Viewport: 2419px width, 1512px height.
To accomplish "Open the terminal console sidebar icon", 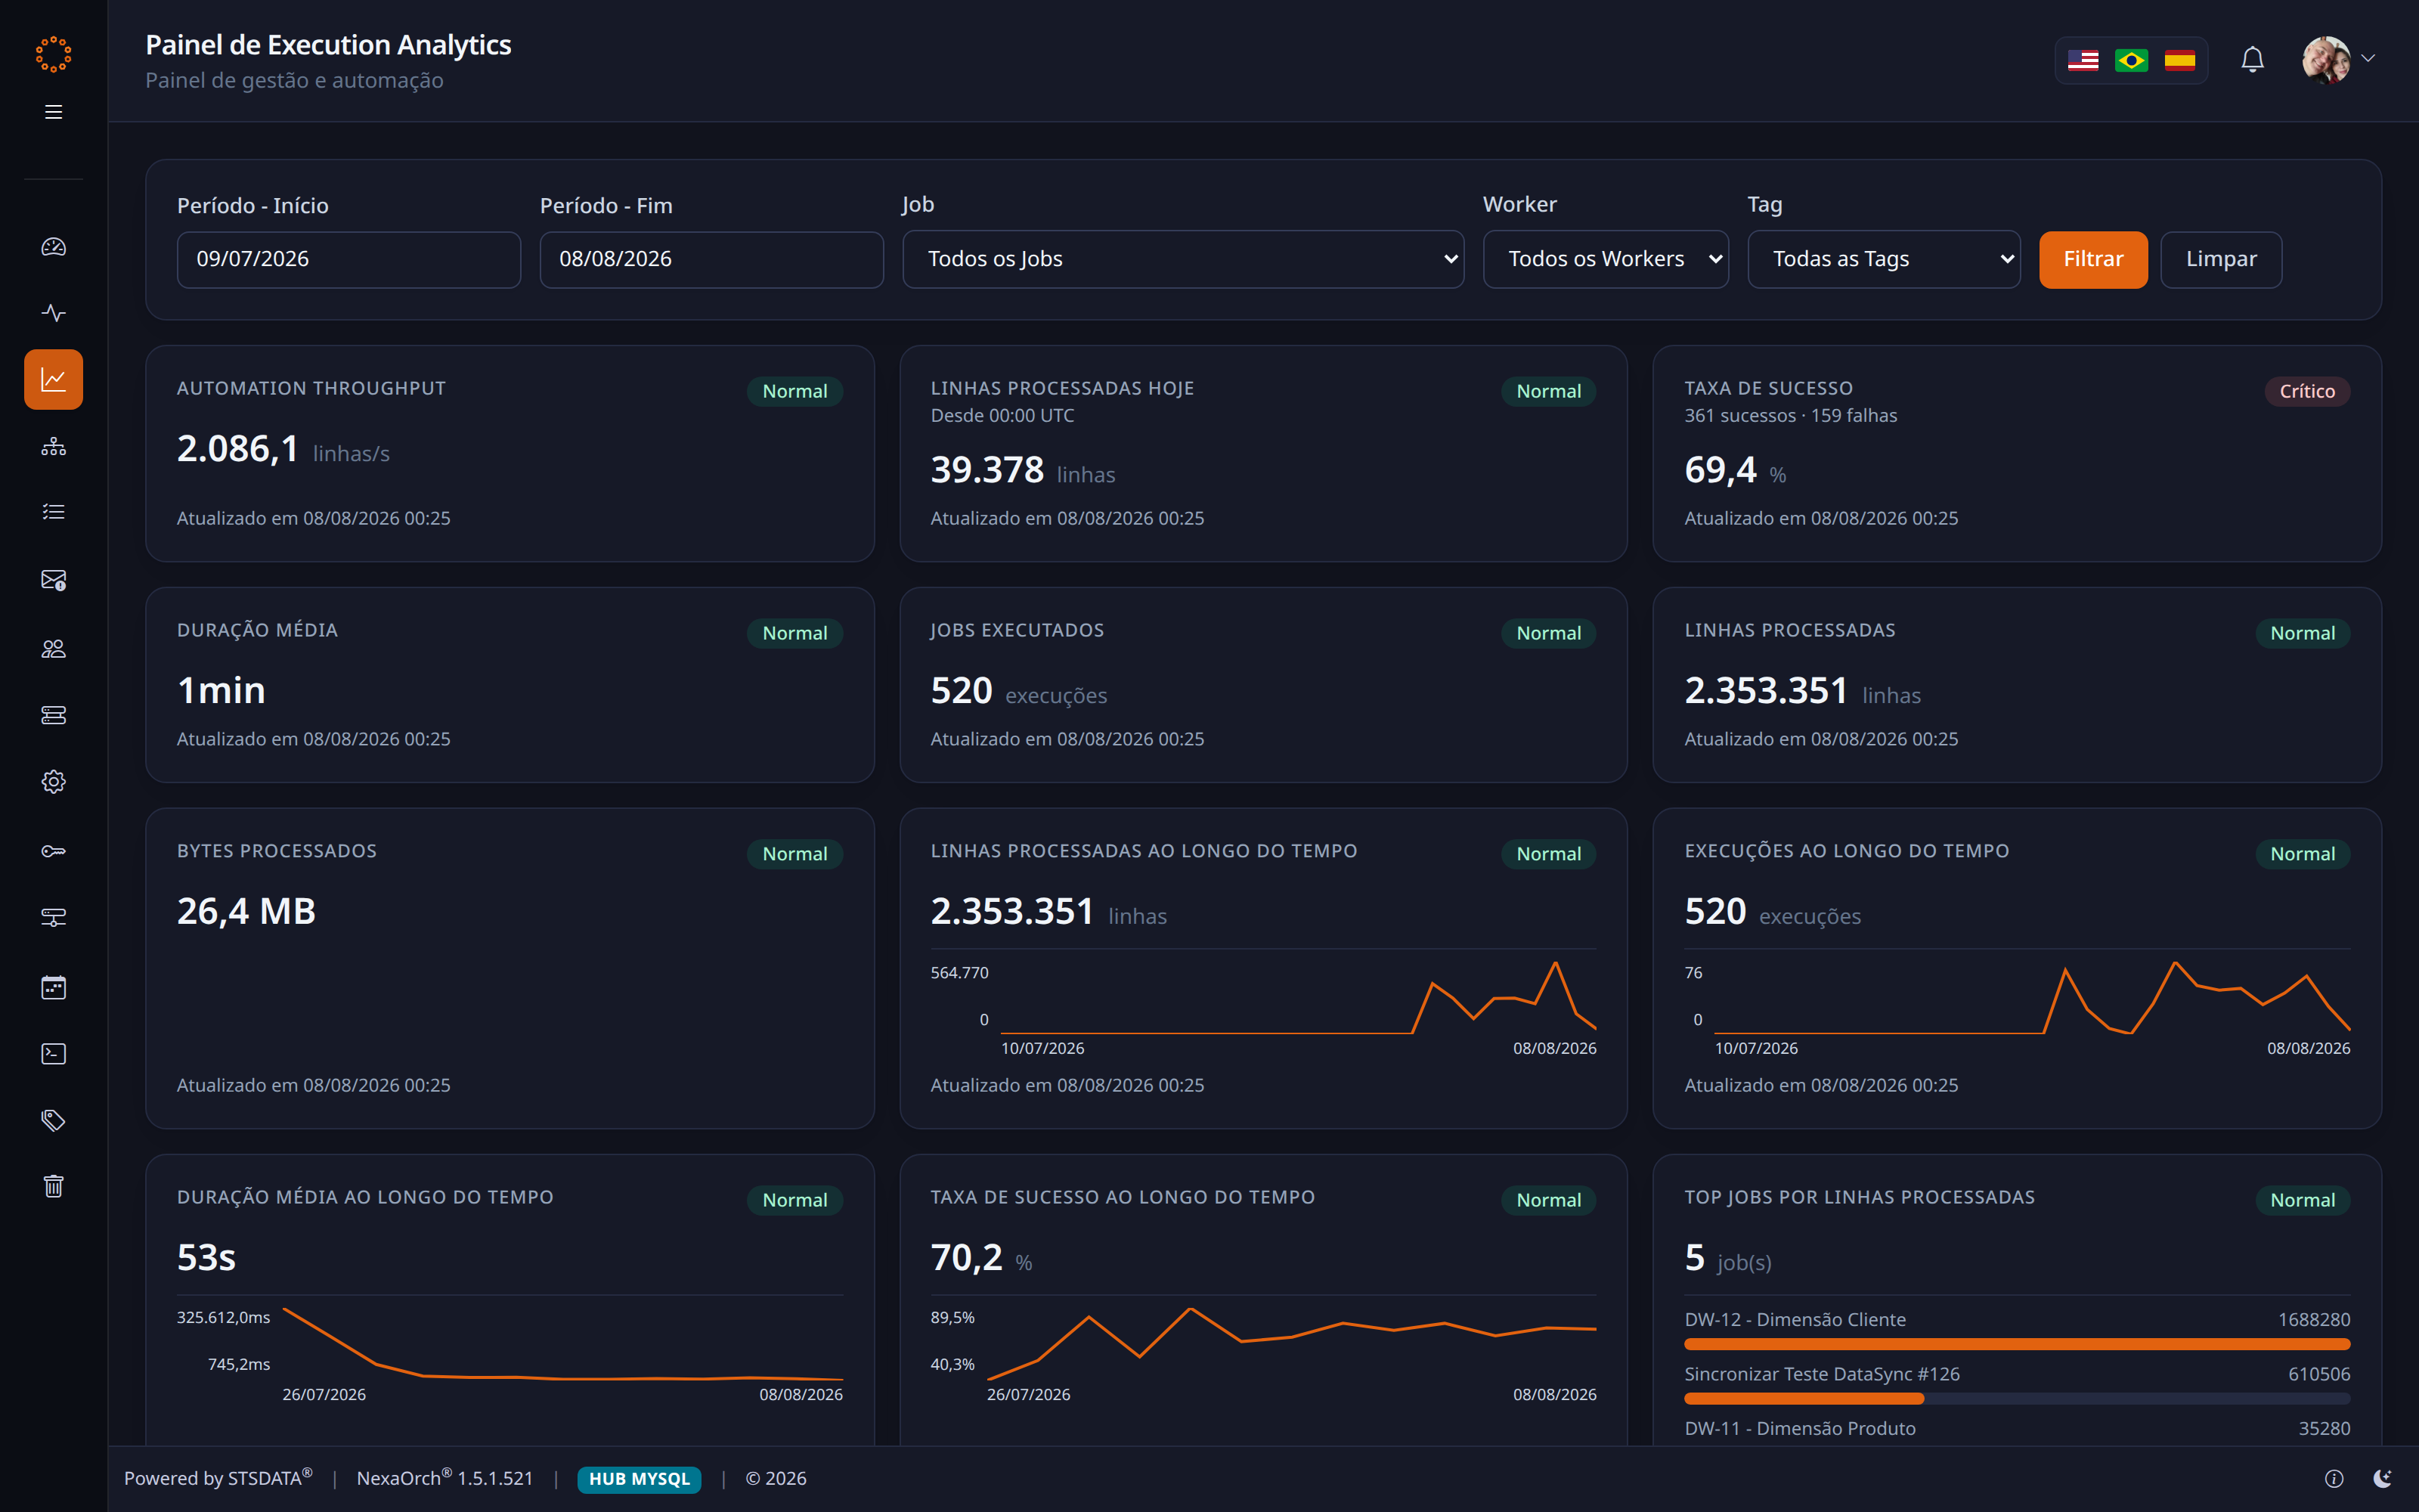I will click(54, 1054).
